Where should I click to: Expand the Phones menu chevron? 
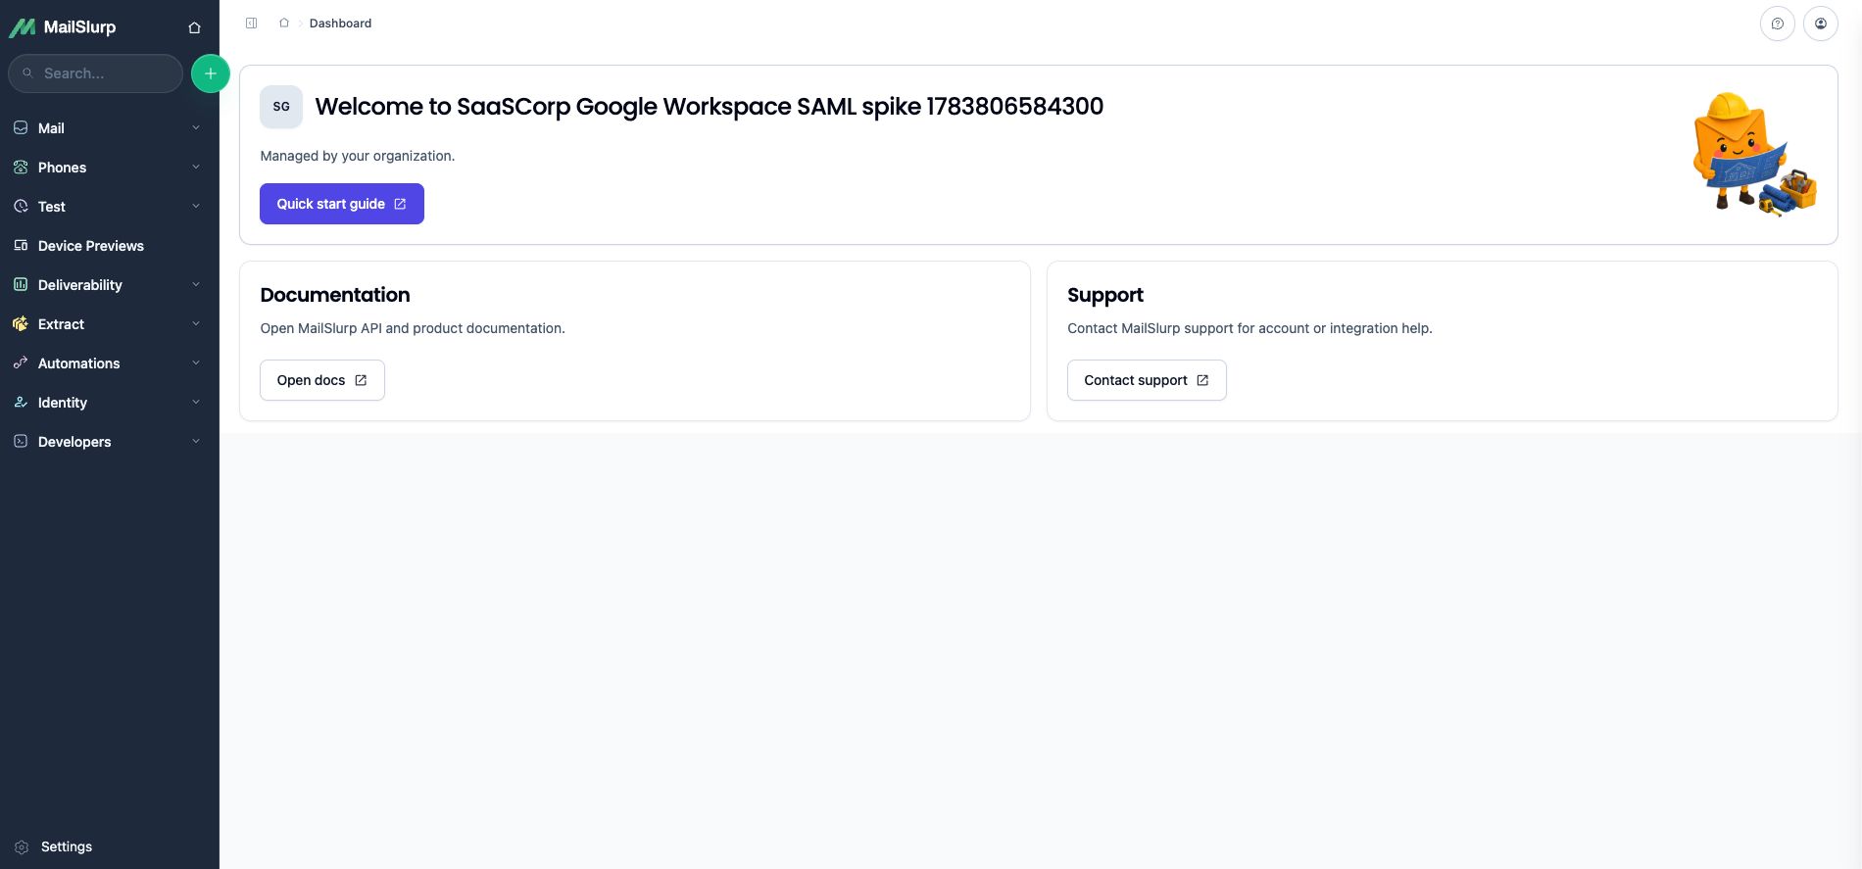196,168
